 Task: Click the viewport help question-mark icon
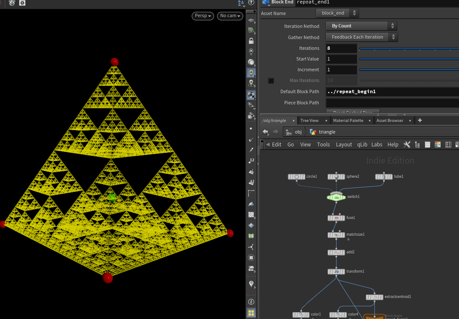tap(251, 3)
